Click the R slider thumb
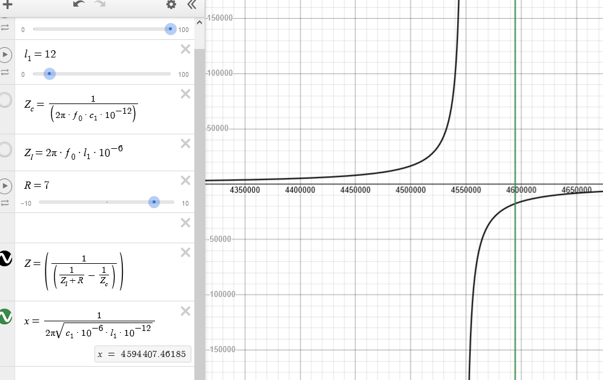This screenshot has width=603, height=380. click(154, 202)
